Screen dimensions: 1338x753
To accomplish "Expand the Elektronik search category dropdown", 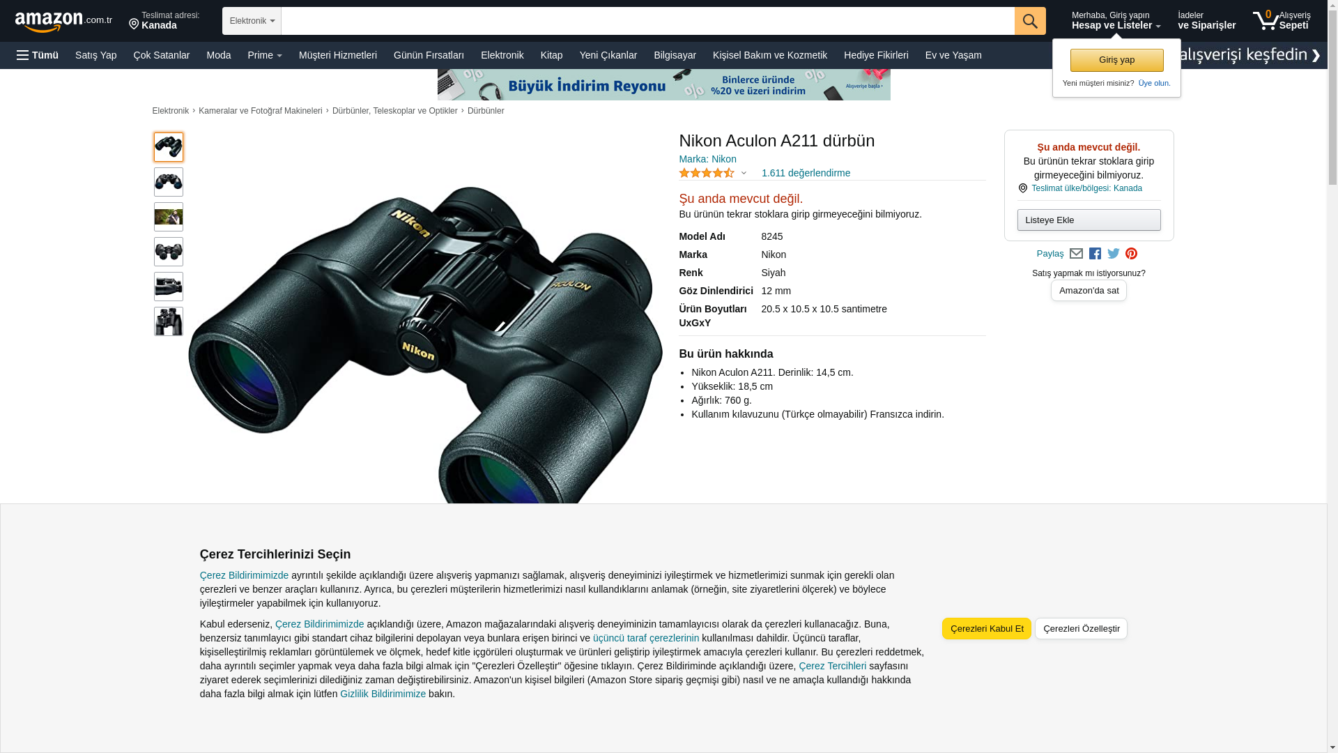I will tap(252, 21).
